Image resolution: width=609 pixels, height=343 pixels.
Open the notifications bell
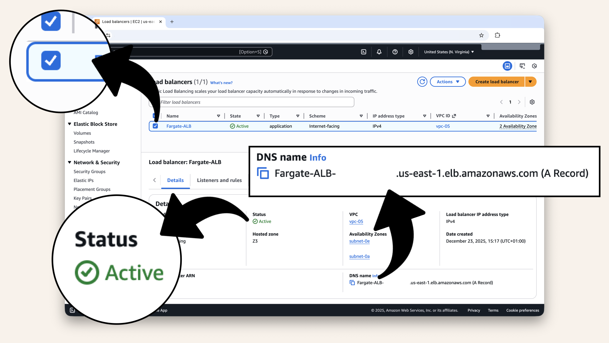click(379, 52)
